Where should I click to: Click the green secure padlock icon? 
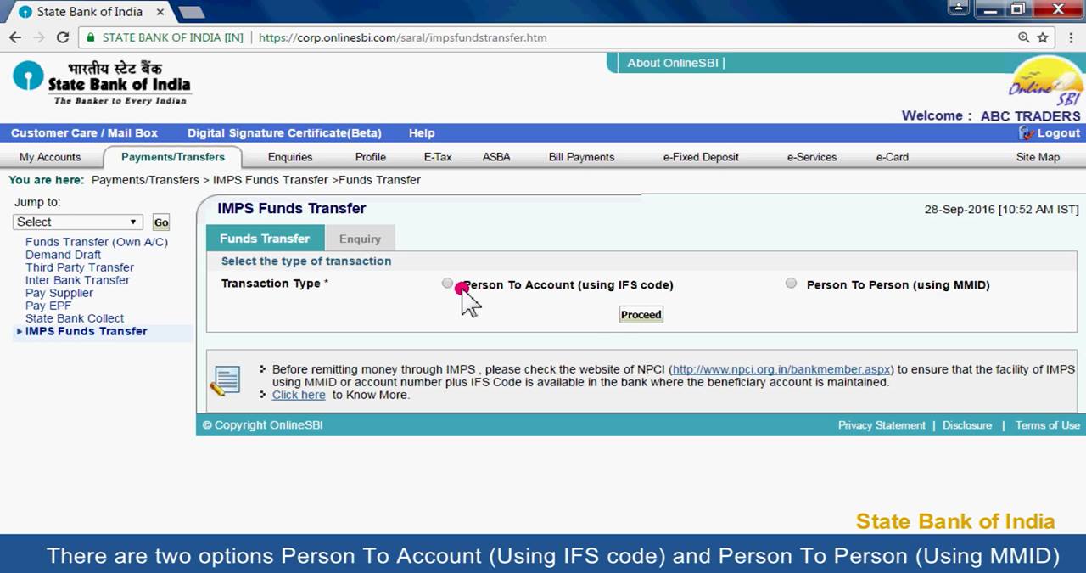click(x=91, y=37)
